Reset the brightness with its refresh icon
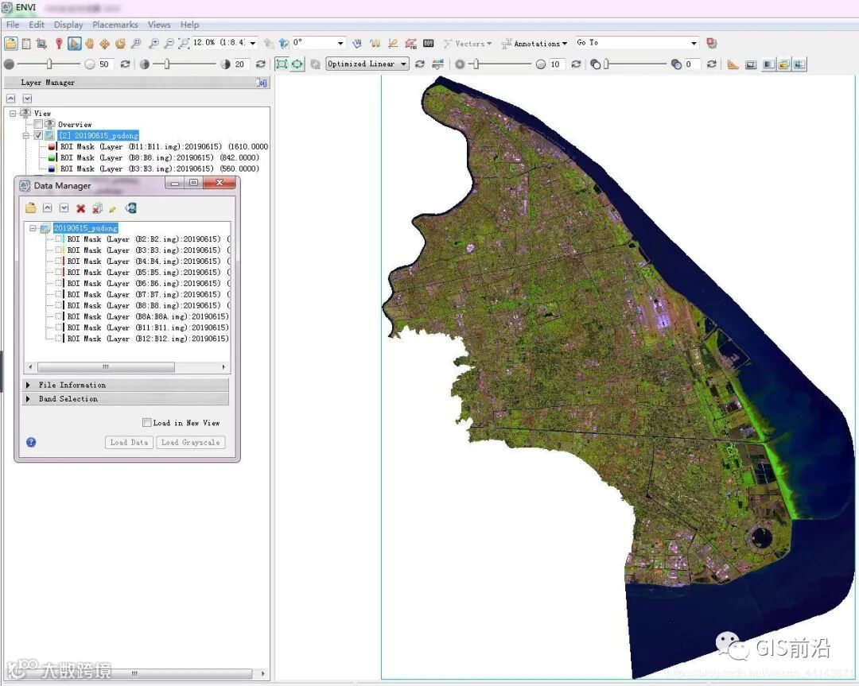Viewport: 859px width, 686px height. (125, 64)
